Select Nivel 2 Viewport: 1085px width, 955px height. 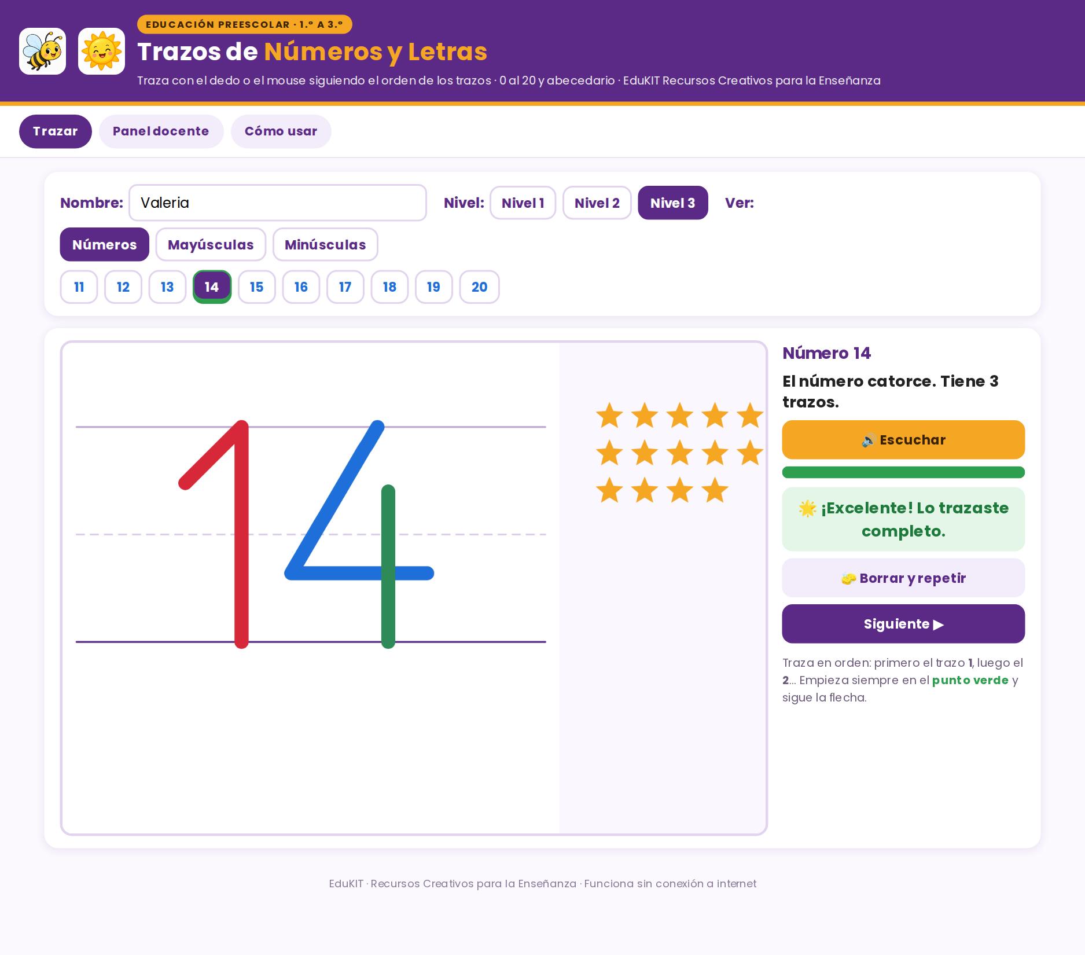[597, 203]
